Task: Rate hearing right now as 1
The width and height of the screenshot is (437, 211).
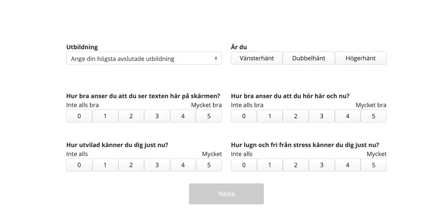Action: pyautogui.click(x=270, y=116)
